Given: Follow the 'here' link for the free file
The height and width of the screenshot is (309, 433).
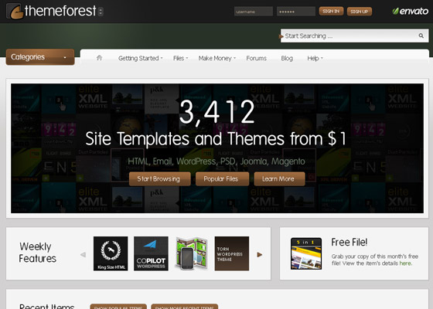Looking at the screenshot, I should [x=405, y=263].
